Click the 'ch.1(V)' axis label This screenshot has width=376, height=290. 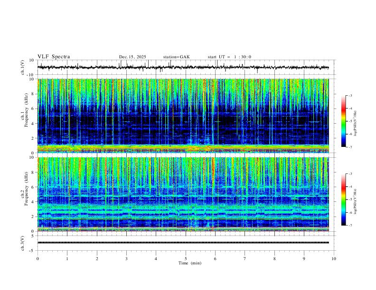click(x=23, y=67)
